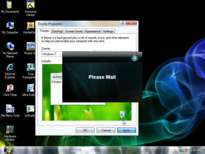Image resolution: width=205 pixels, height=154 pixels.
Task: Launch Core Temp shortcut
Action: pos(10,90)
